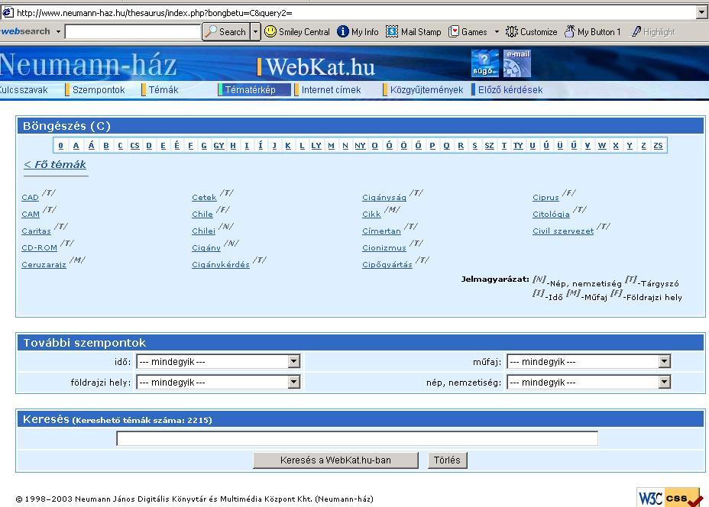
Task: Browse letter W in the alphabet bar
Action: [602, 146]
